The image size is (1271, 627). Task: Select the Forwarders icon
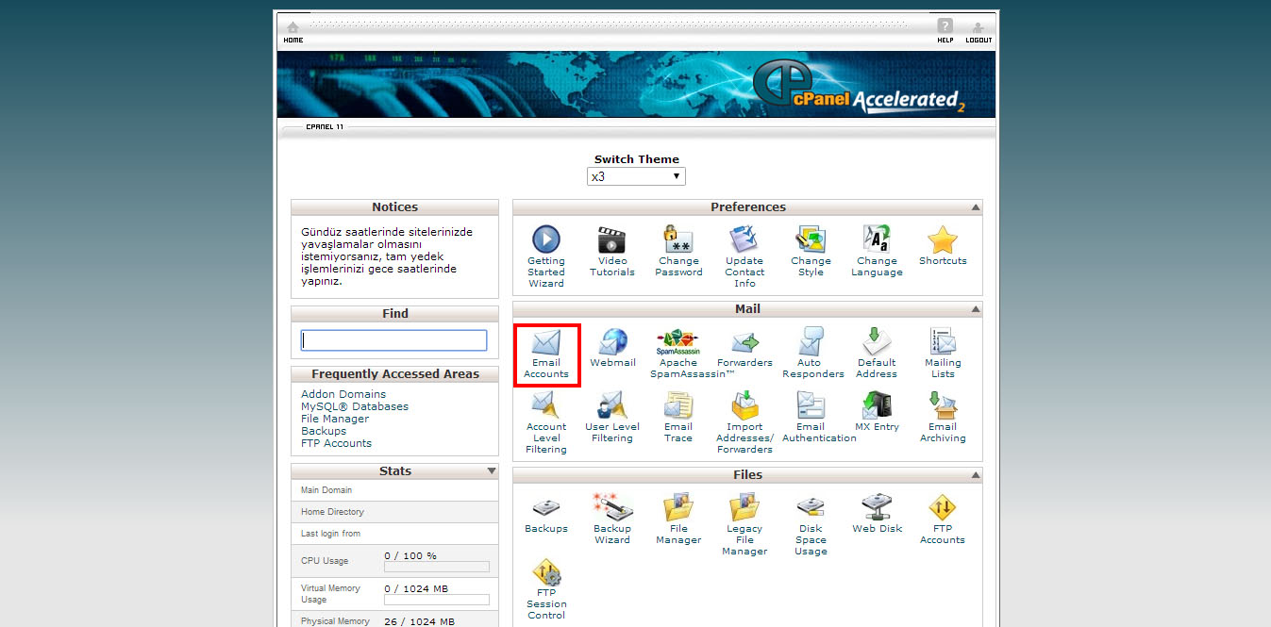(x=744, y=347)
